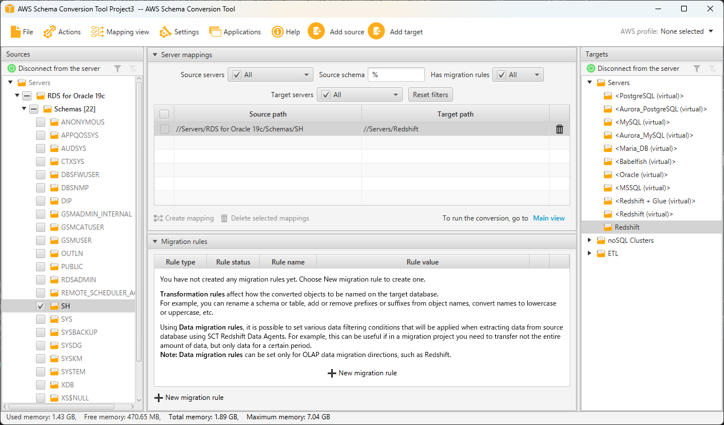Expand the noSQL Clusters node
This screenshot has width=724, height=425.
tap(590, 240)
